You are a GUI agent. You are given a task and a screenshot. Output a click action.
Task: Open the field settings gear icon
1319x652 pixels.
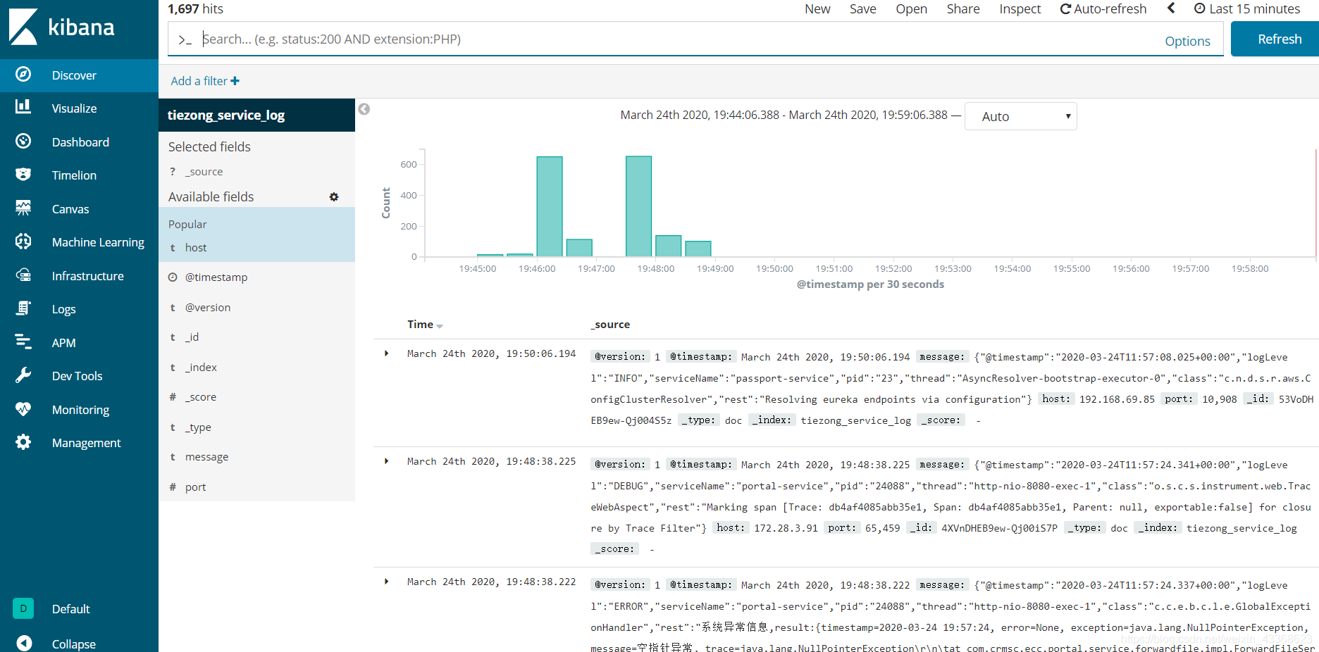[x=333, y=196]
